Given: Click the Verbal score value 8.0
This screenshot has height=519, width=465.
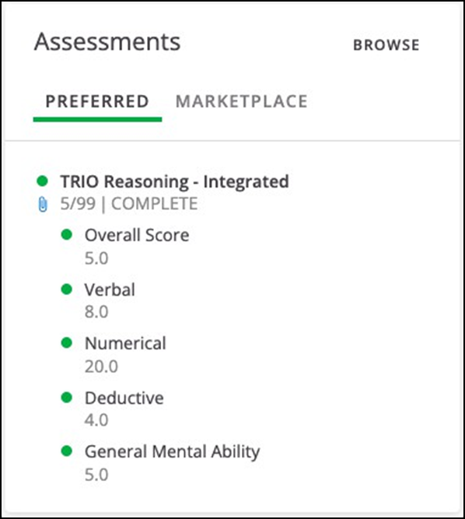Looking at the screenshot, I should pyautogui.click(x=96, y=312).
